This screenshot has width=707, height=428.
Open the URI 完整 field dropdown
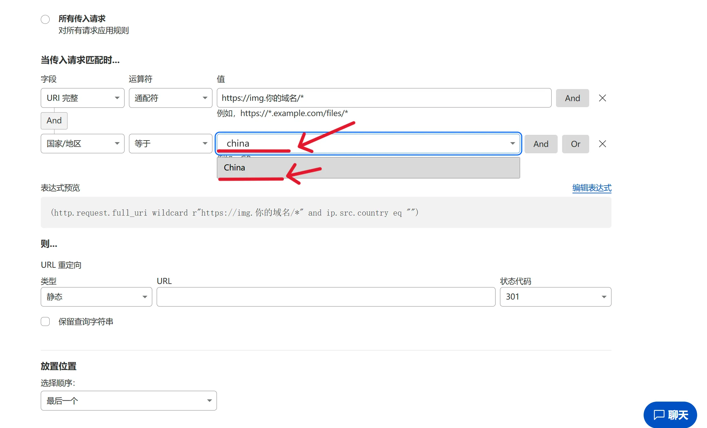pos(82,98)
